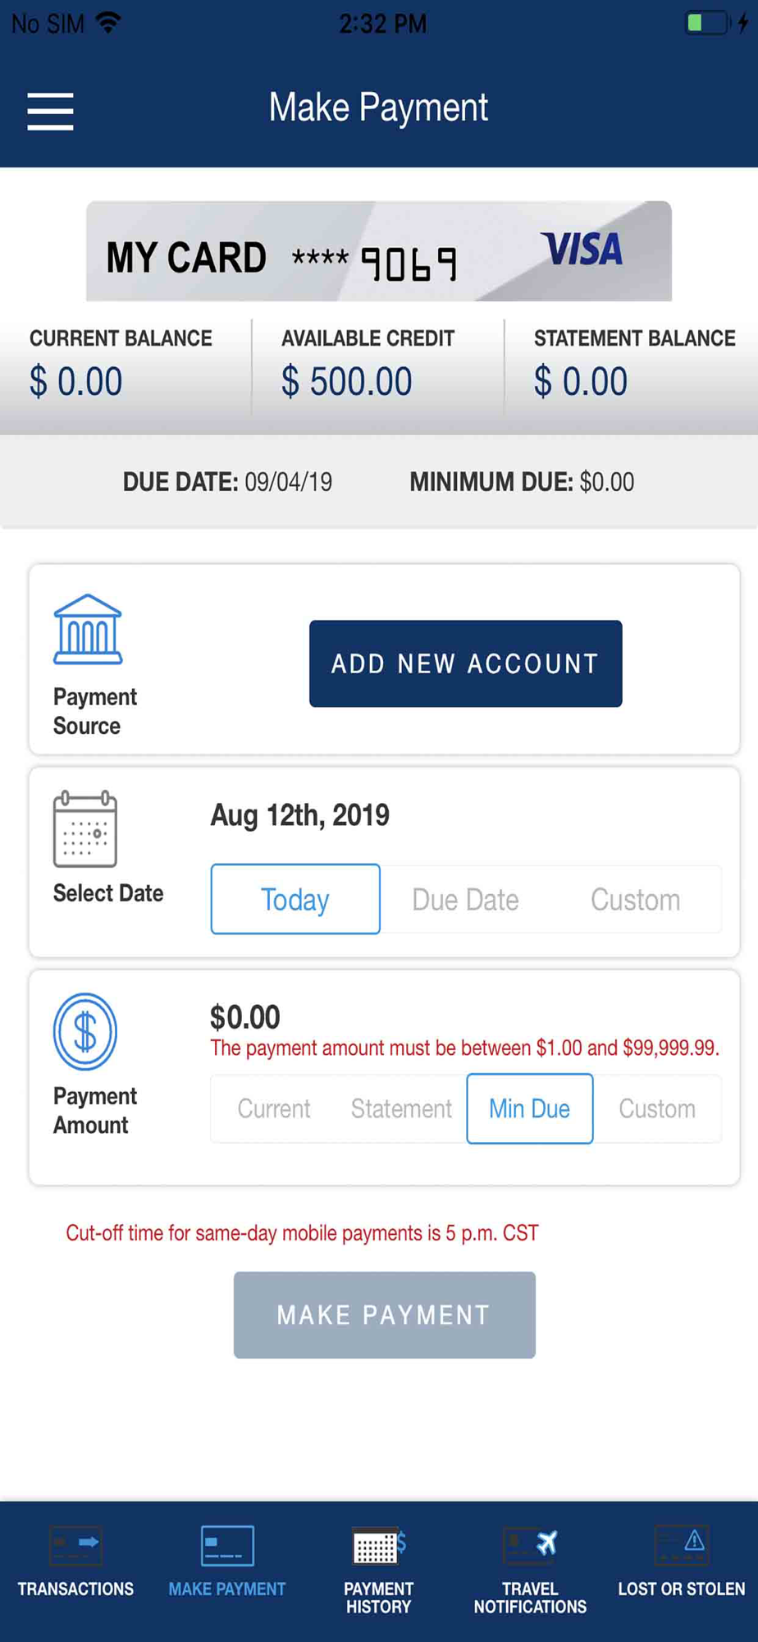
Task: Click the Add New Account button
Action: [x=465, y=663]
